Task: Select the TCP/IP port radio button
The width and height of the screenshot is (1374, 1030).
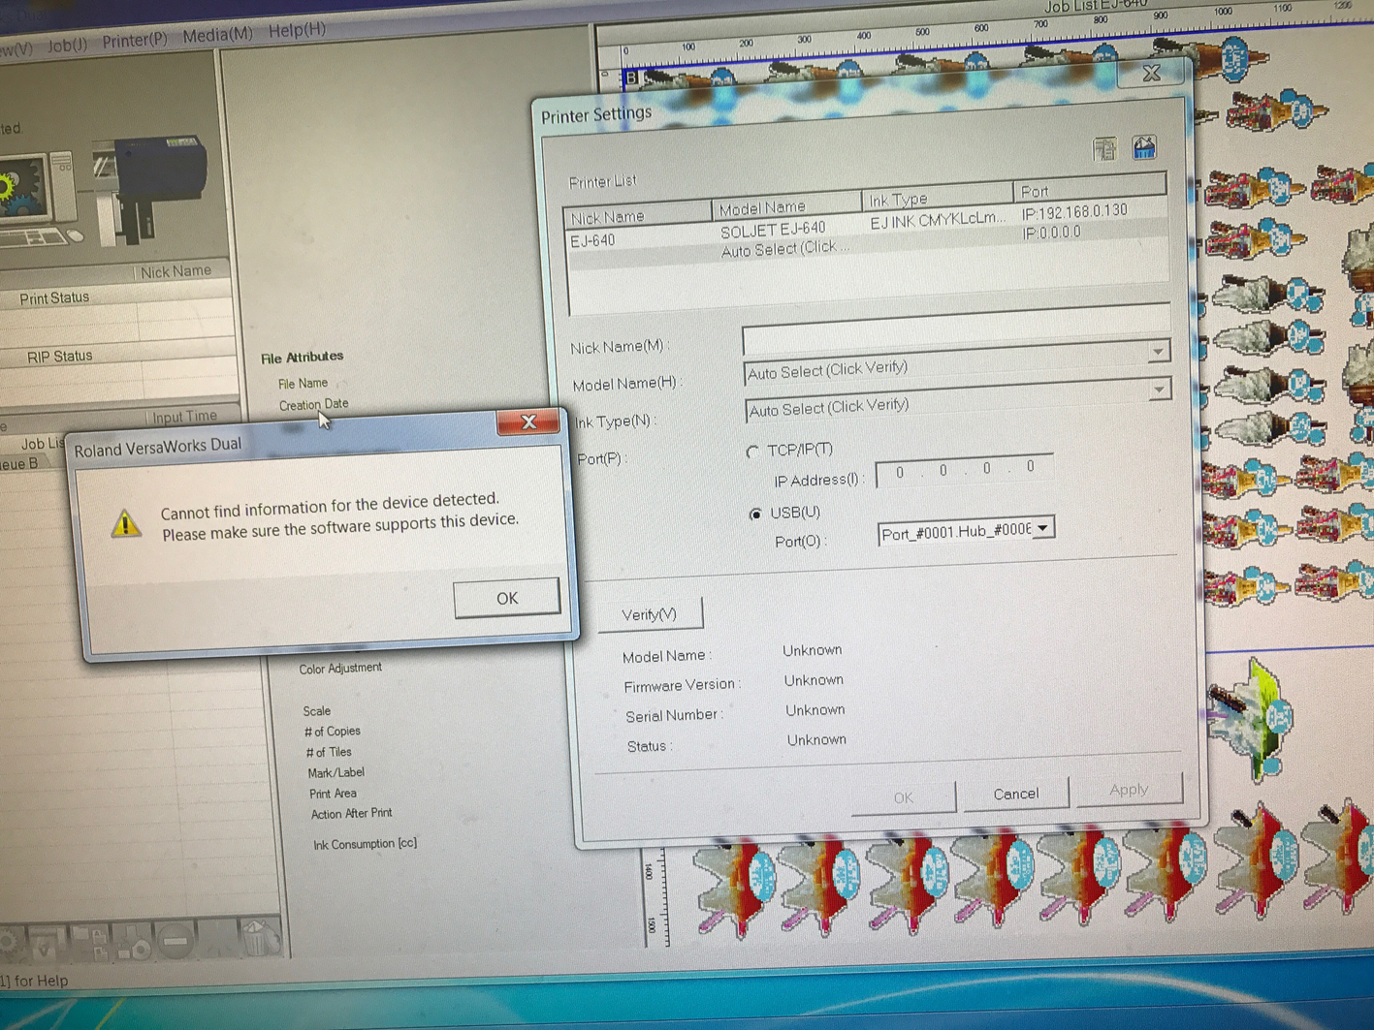Action: pyautogui.click(x=752, y=452)
